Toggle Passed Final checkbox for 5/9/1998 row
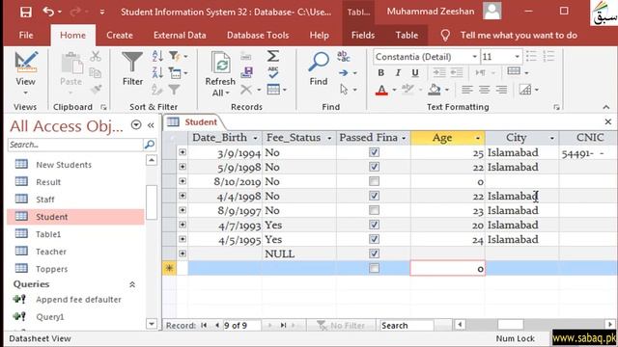Screen dimensions: 618x347 [374, 167]
